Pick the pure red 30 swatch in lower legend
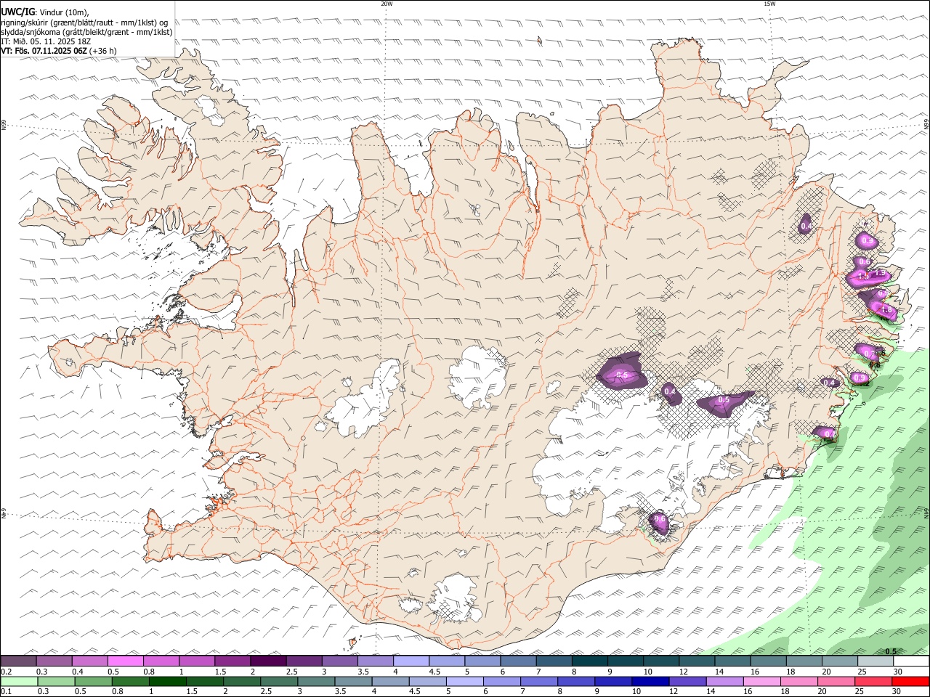Screen dimensions: 930x697 pos(910,682)
